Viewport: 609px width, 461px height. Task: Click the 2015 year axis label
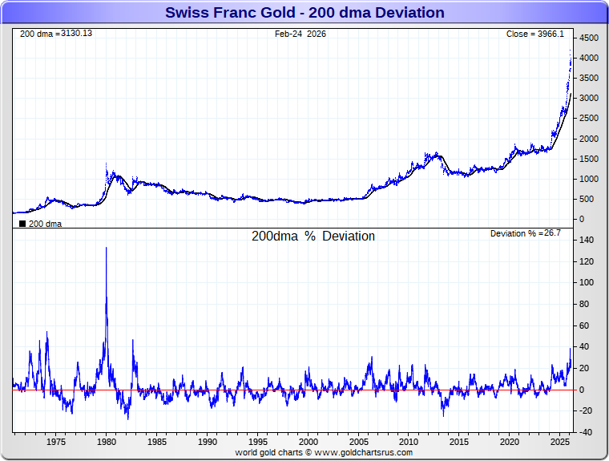click(459, 442)
